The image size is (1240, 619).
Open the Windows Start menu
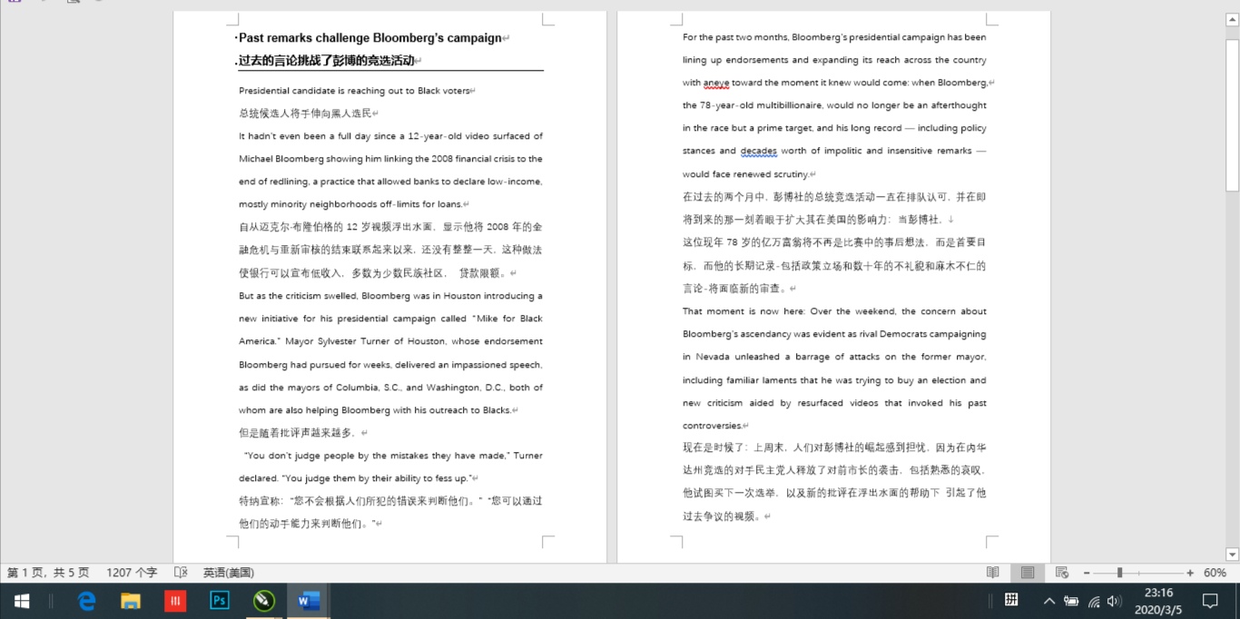(21, 601)
